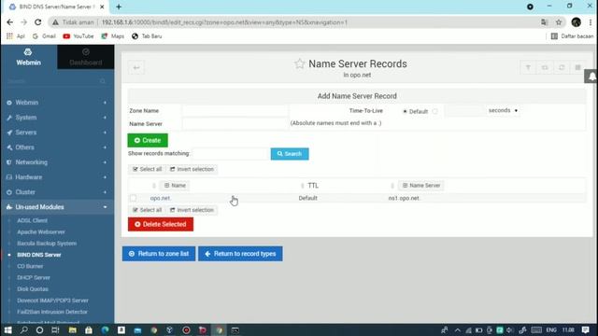Open Dovecot IMAP/POP3 Server module
Viewport: 598px width, 336px height.
pos(52,301)
